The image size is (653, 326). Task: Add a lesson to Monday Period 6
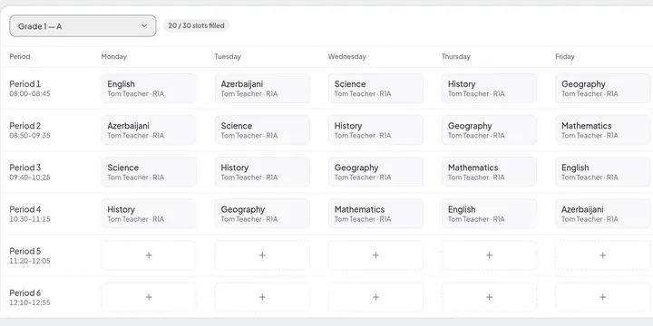tap(149, 297)
